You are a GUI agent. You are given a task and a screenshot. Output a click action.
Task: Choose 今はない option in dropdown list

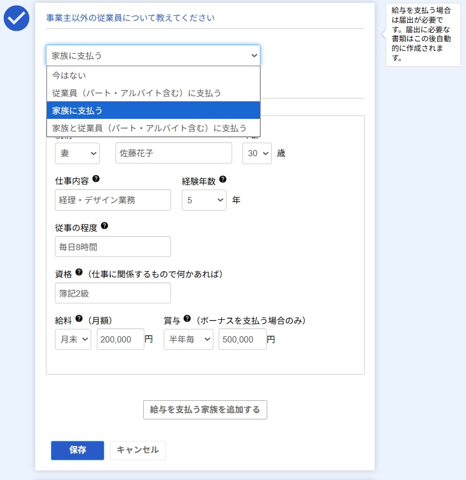pyautogui.click(x=153, y=75)
